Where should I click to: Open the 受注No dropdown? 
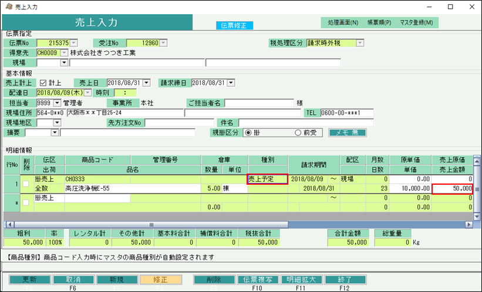click(164, 43)
